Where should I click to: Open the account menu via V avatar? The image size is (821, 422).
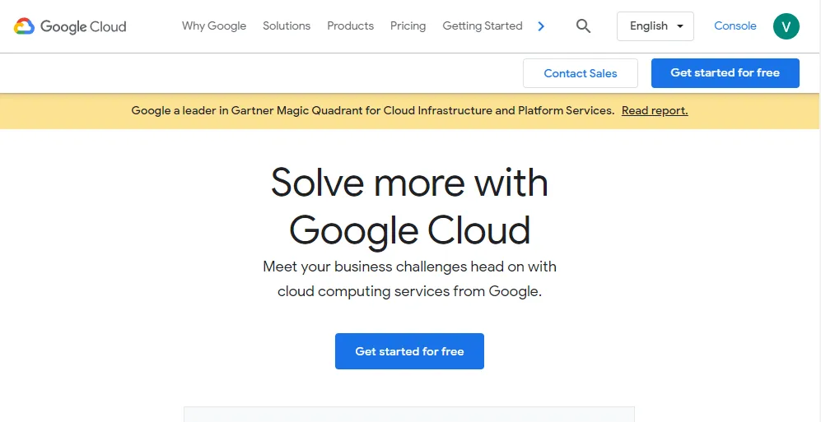(786, 26)
